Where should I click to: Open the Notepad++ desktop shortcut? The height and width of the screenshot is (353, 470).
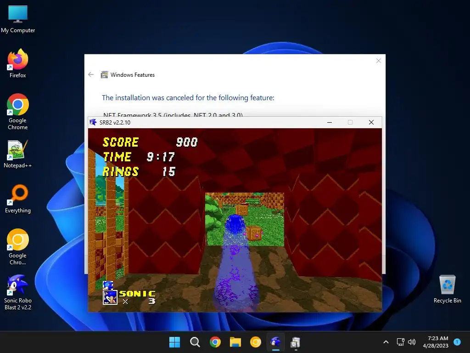pos(18,154)
